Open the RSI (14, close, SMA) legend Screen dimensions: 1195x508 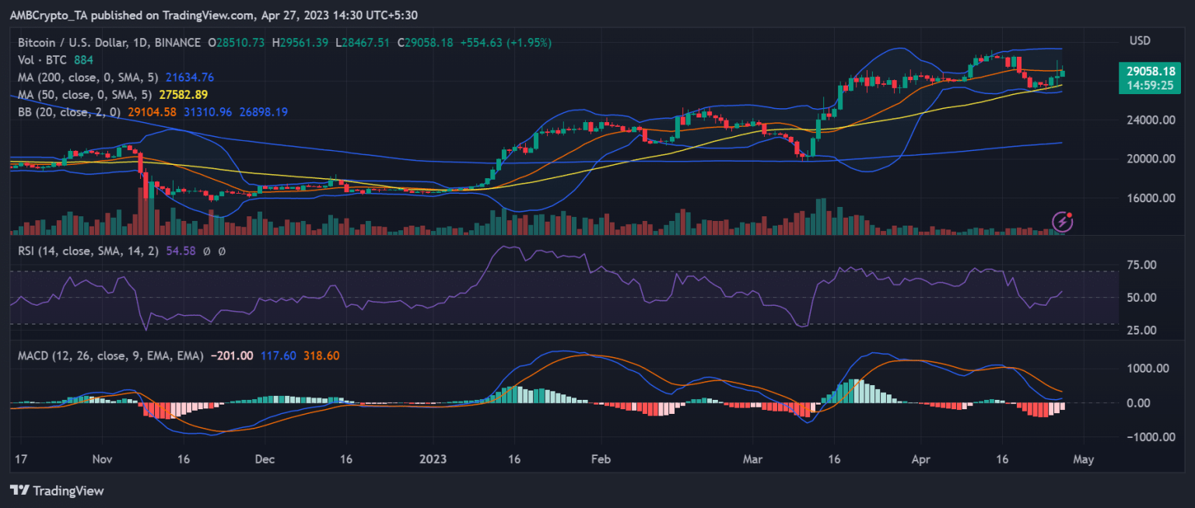pyautogui.click(x=89, y=251)
